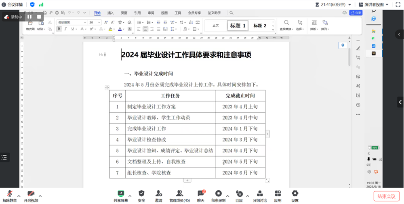Toggle bold formatting in the ribbon
This screenshot has height=204, width=404.
[x=59, y=29]
